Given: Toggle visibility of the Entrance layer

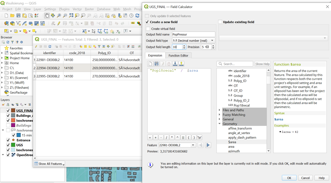Looking at the screenshot, I should point(8,140).
